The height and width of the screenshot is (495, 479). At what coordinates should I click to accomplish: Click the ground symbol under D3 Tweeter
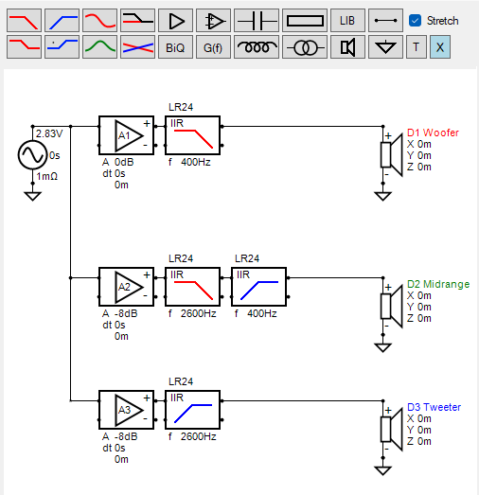coord(383,470)
